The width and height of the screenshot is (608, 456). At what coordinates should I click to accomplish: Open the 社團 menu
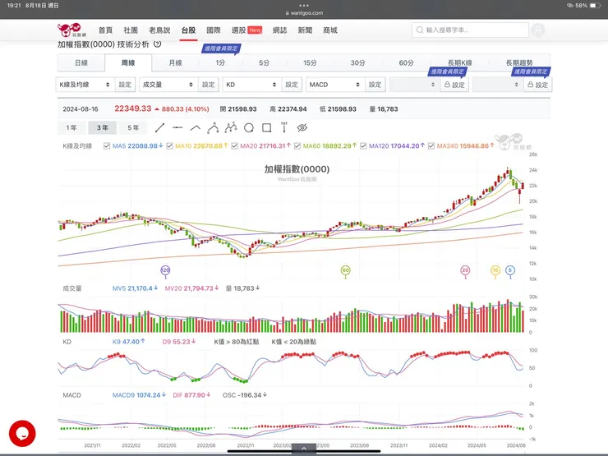click(x=131, y=30)
